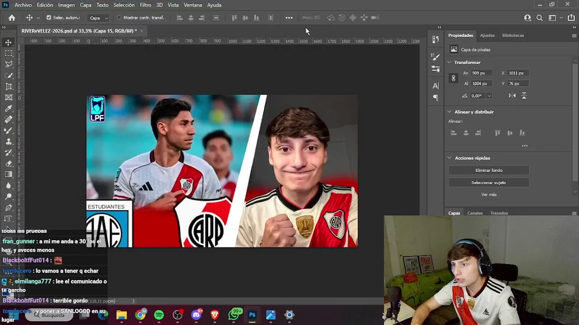Switch to the Canales tab
The height and width of the screenshot is (325, 579).
[475, 213]
